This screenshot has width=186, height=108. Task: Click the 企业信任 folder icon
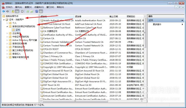coord(10,33)
